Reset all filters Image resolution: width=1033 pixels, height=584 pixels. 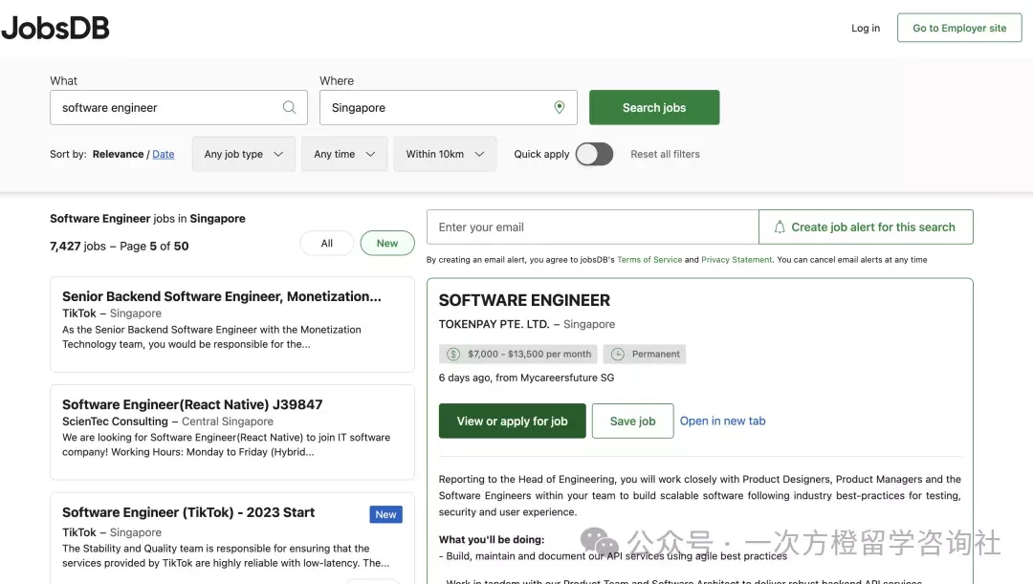[666, 154]
